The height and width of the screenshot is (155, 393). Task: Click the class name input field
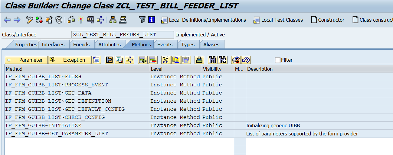pos(123,35)
